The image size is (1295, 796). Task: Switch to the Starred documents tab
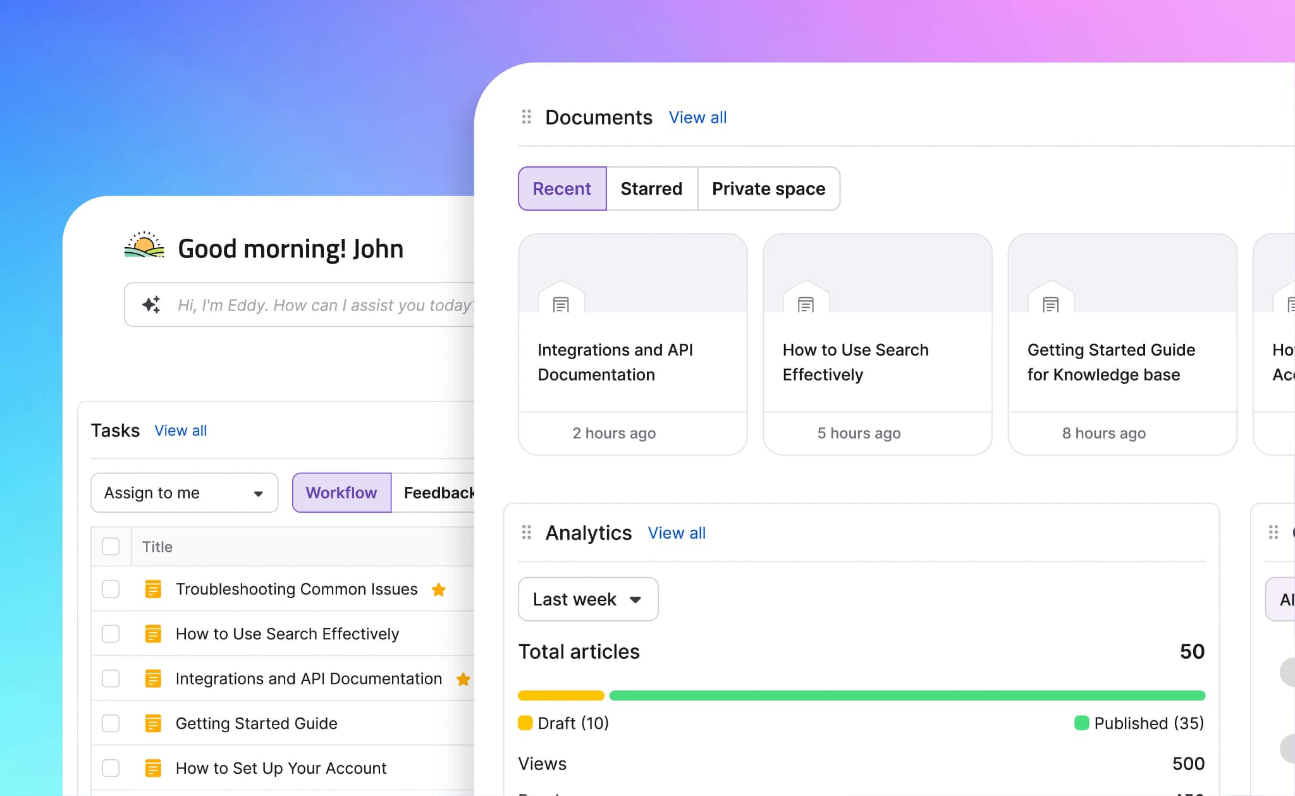(x=652, y=188)
